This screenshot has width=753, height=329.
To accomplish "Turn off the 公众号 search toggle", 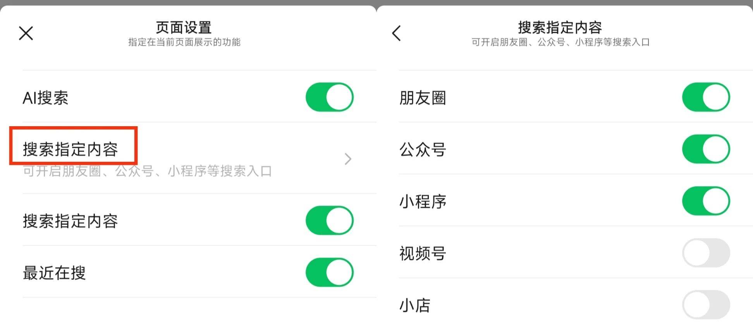I will click(x=706, y=149).
